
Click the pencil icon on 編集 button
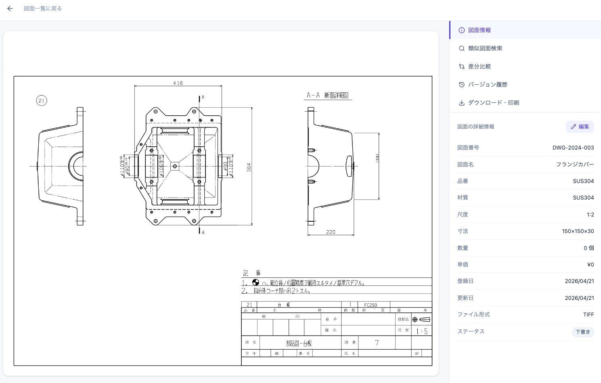[573, 127]
